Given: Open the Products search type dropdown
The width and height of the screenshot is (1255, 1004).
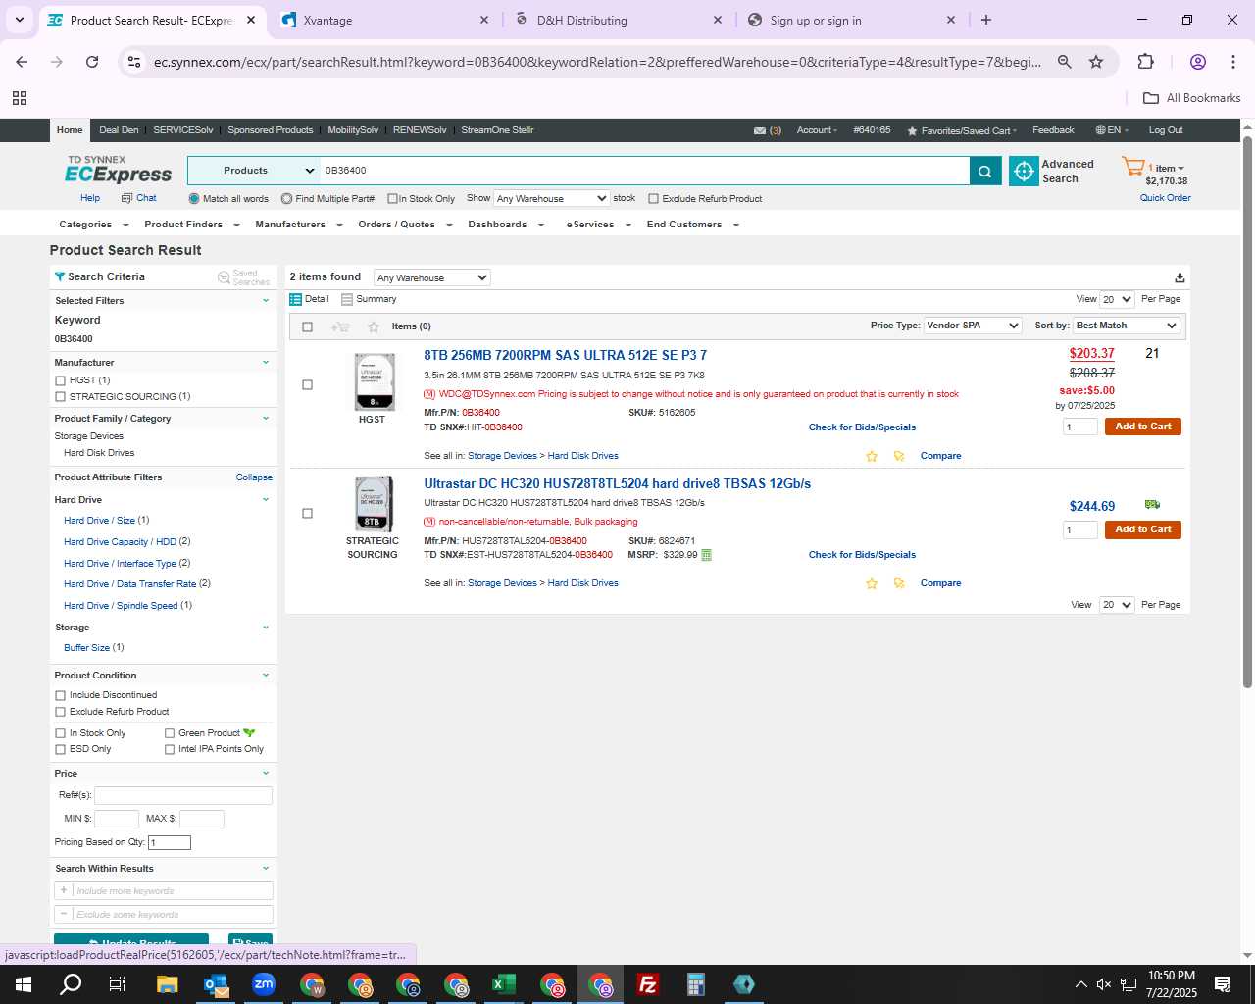Looking at the screenshot, I should coord(254,171).
